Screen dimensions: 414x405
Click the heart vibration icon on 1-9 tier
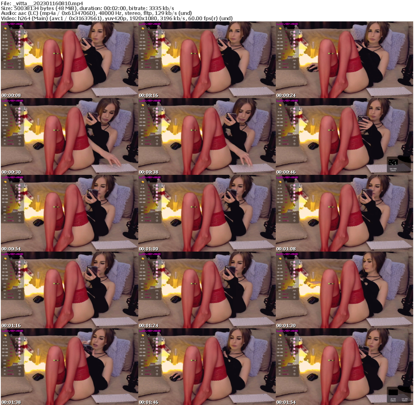[x=19, y=32]
